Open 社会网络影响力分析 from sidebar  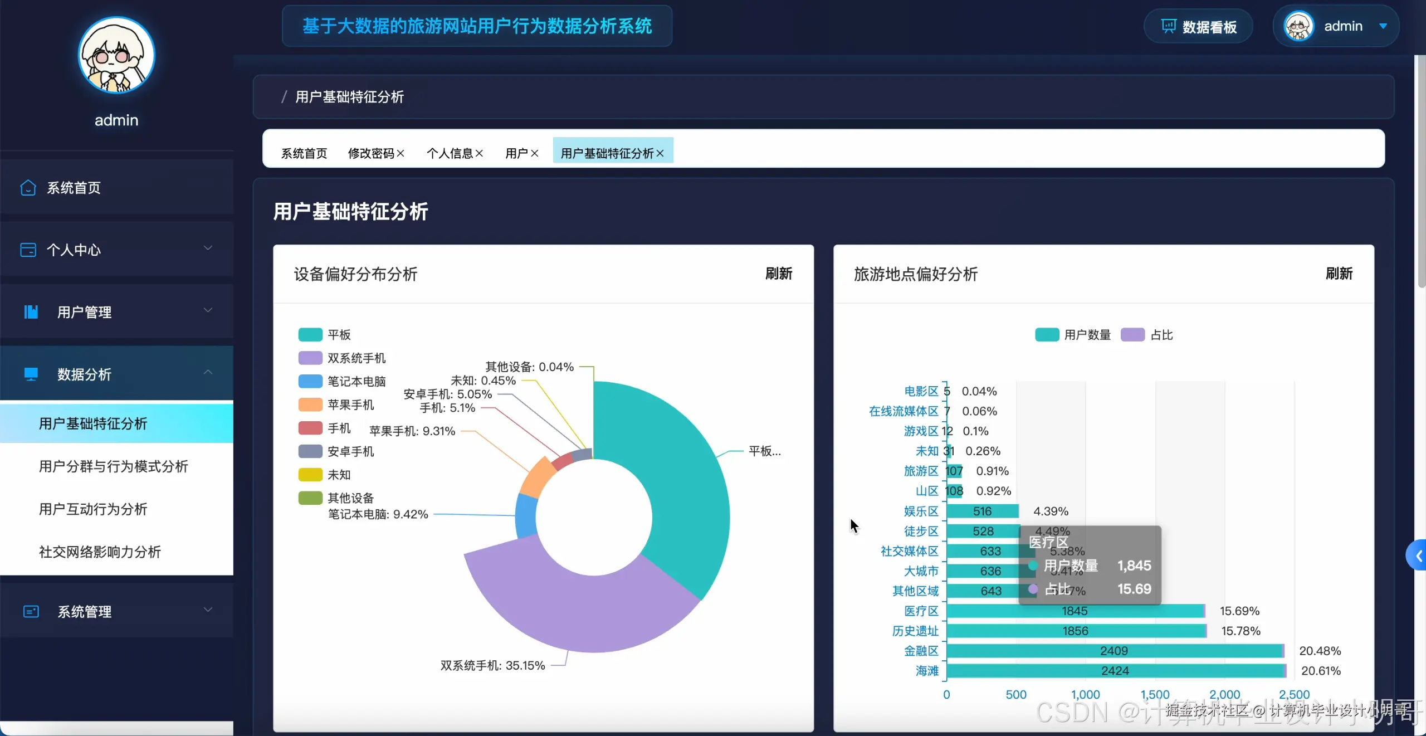click(x=100, y=553)
